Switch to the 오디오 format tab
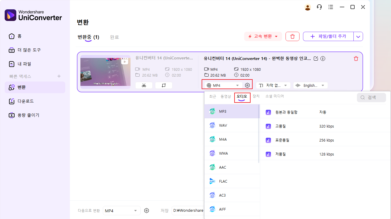The width and height of the screenshot is (391, 219). [x=242, y=96]
